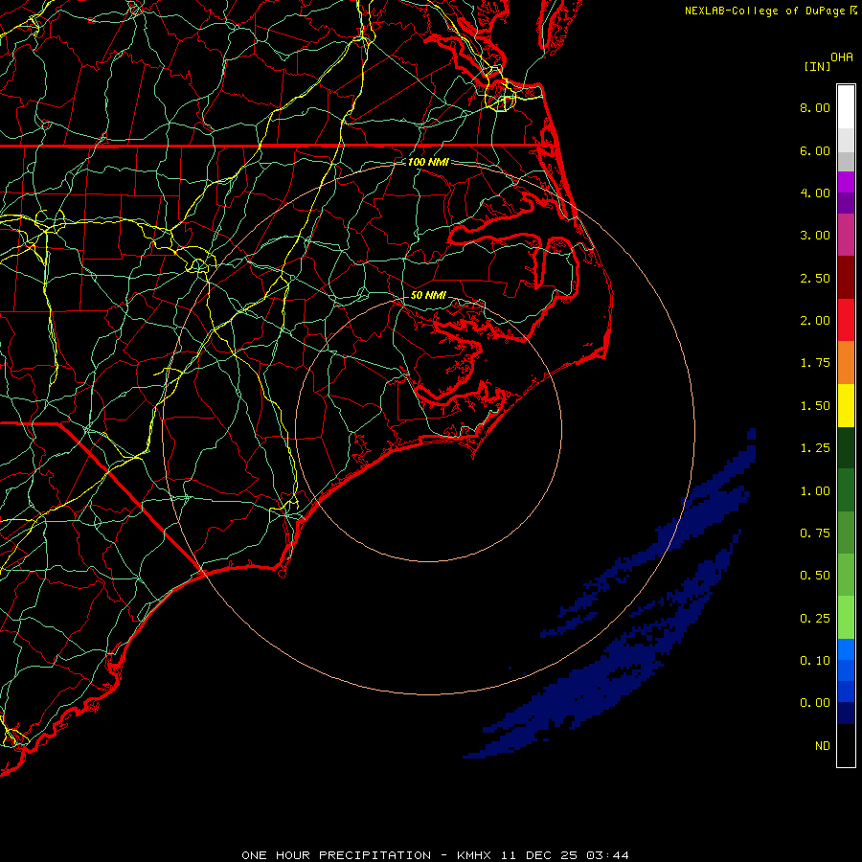862x862 pixels.
Task: Select the 0.50 legend value
Action: pos(815,576)
